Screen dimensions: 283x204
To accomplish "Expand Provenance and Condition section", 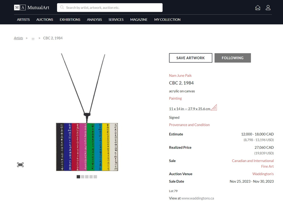I will coord(189,125).
